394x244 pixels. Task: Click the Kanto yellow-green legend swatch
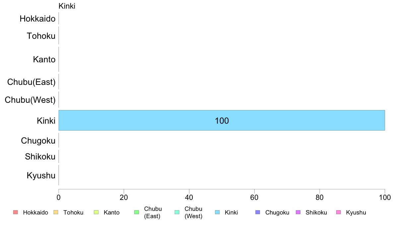point(96,212)
